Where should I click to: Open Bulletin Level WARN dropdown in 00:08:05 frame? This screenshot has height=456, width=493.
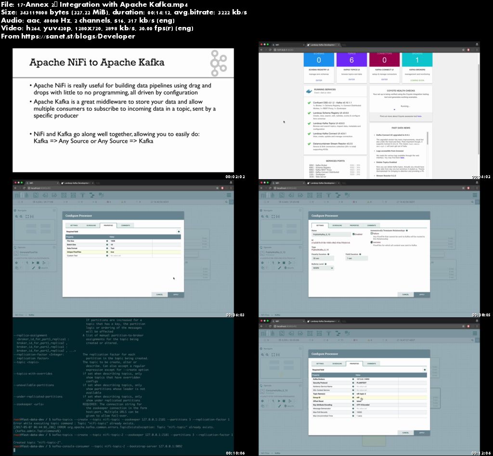coord(323,268)
